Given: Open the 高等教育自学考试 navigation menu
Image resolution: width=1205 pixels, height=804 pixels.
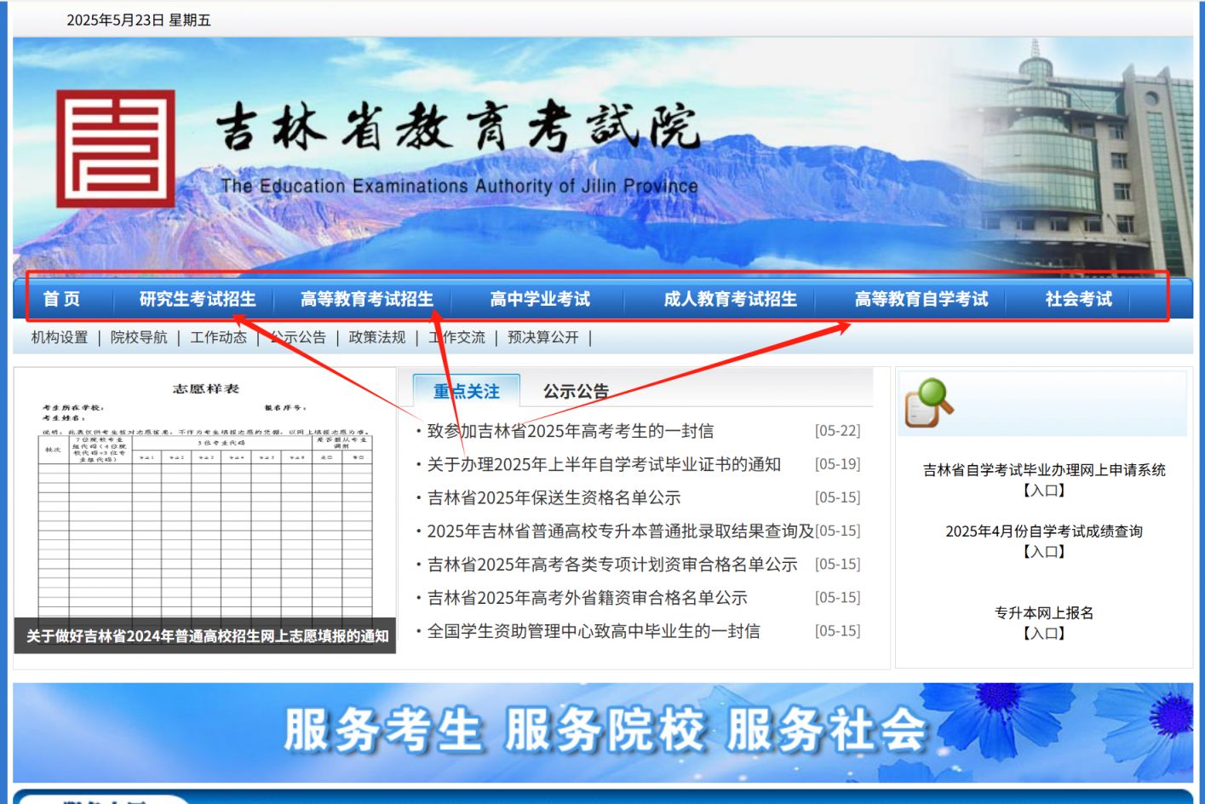Looking at the screenshot, I should [922, 299].
